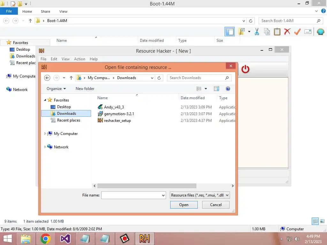Open the Resource Hacker Action menu
The height and width of the screenshot is (245, 327).
80,59
